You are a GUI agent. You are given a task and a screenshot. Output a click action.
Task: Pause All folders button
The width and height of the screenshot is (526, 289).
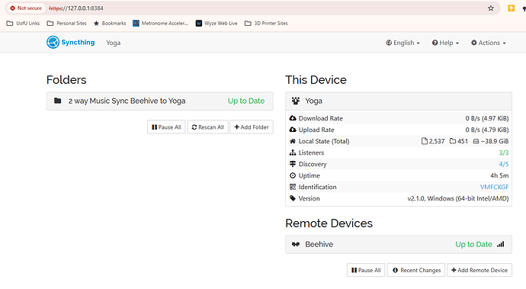[166, 127]
